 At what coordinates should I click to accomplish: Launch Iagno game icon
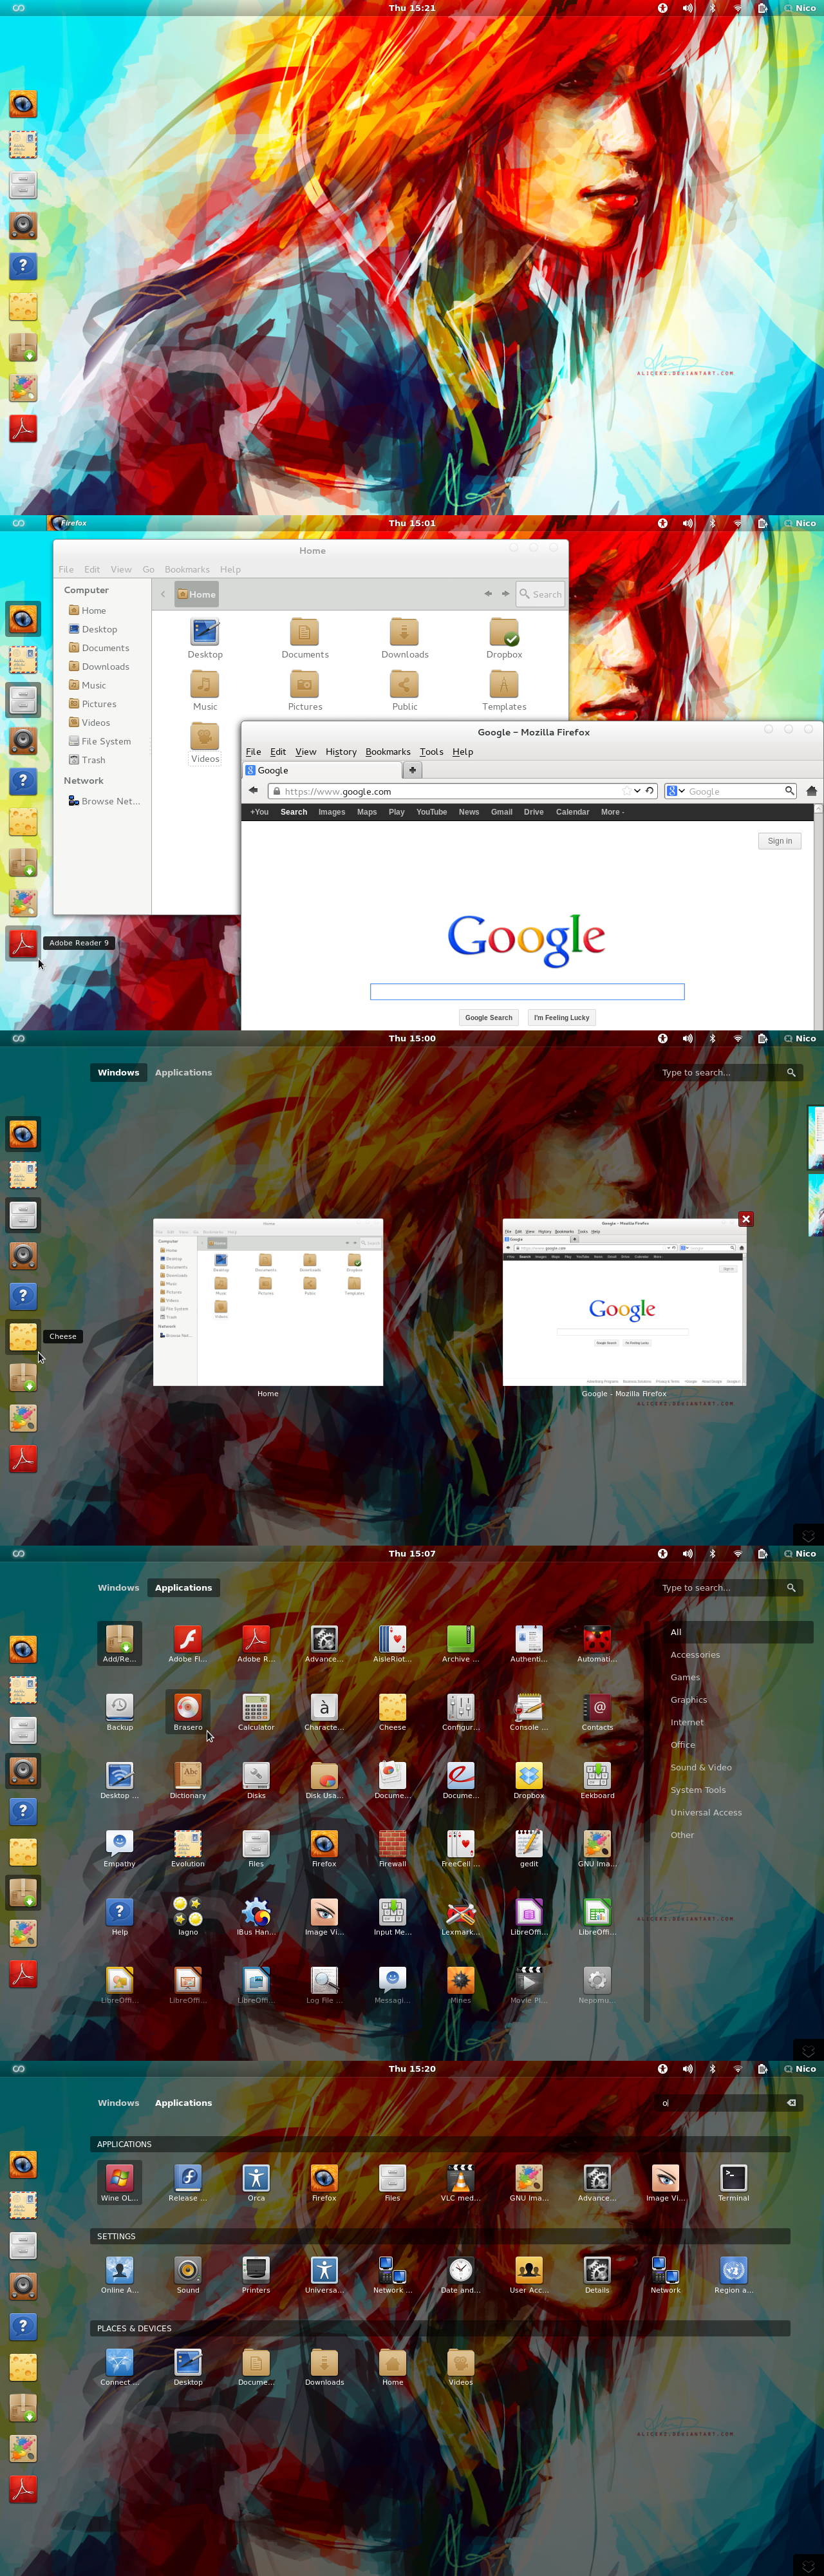click(188, 1916)
